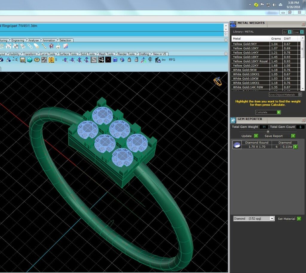Click the teal shaded cube icon
Viewport: 306px width, 273px height.
click(x=30, y=60)
